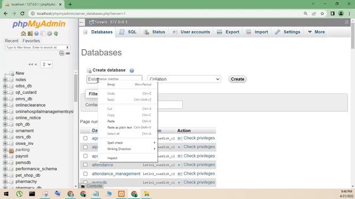Expand the oswa_inv tree node
This screenshot has width=355, height=199.
[x=5, y=144]
